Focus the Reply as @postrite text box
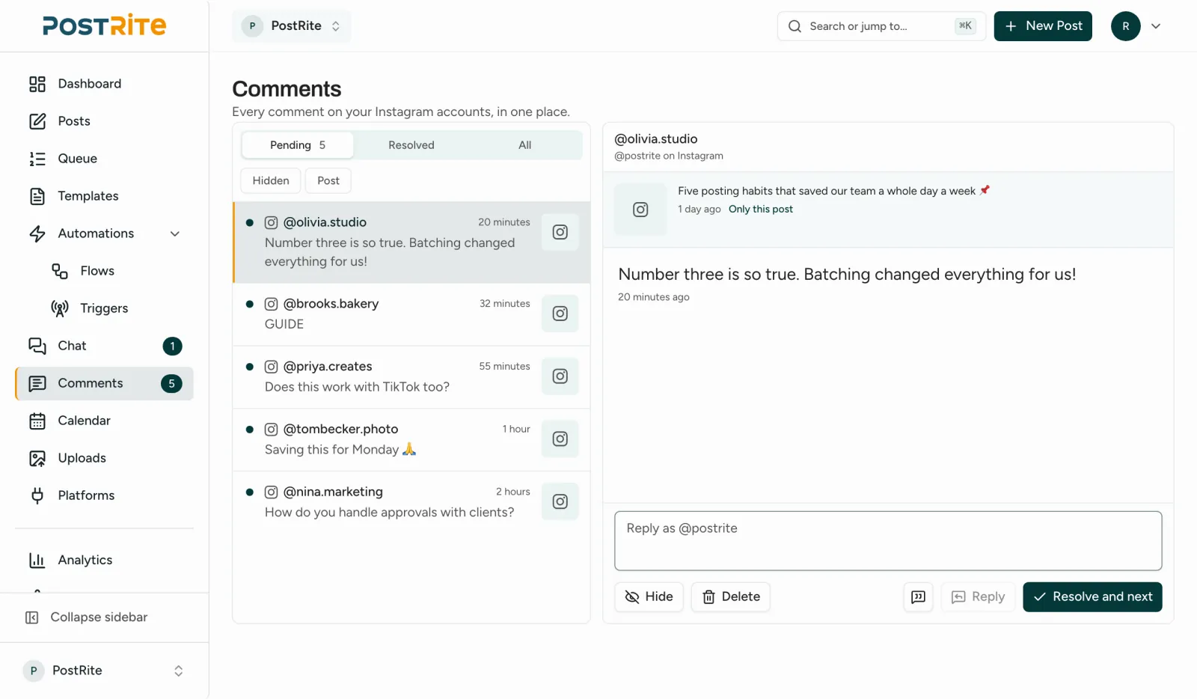1197x699 pixels. 888,541
